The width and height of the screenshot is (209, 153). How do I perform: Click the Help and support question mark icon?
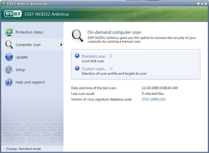(x=9, y=82)
